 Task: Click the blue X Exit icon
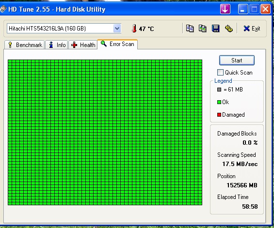(246, 29)
